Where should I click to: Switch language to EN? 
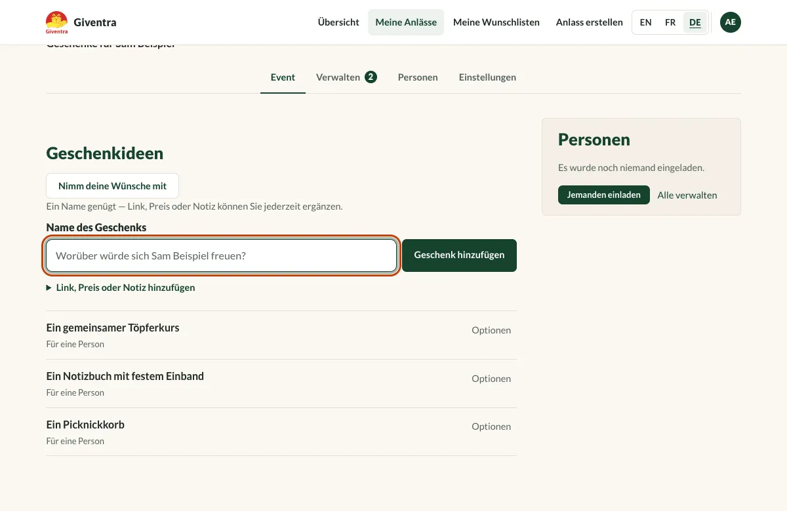pos(646,22)
